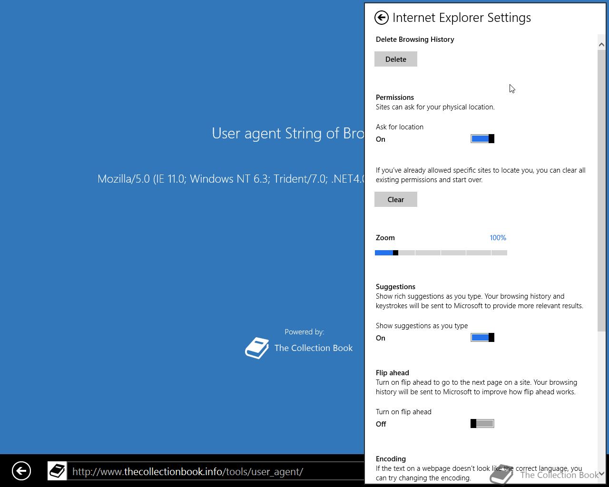Click the settings panel vertical scrollbar

pyautogui.click(x=601, y=190)
